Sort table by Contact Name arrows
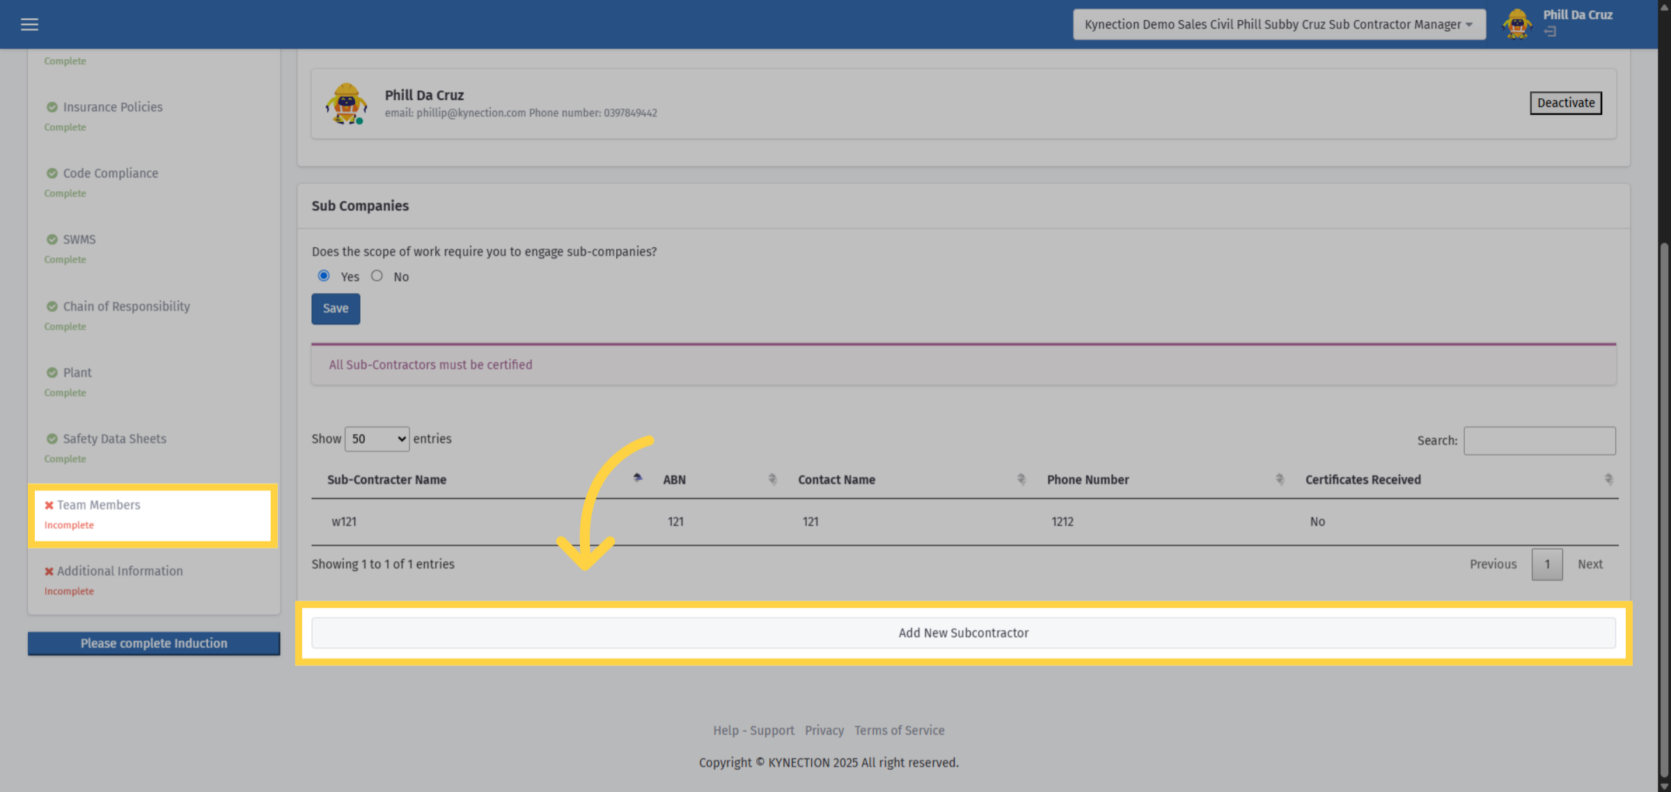The height and width of the screenshot is (792, 1671). click(1021, 479)
